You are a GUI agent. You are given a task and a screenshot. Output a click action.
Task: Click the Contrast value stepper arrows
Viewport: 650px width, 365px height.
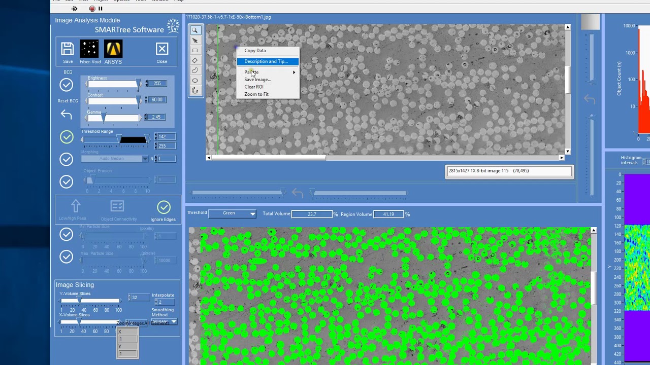(x=148, y=100)
